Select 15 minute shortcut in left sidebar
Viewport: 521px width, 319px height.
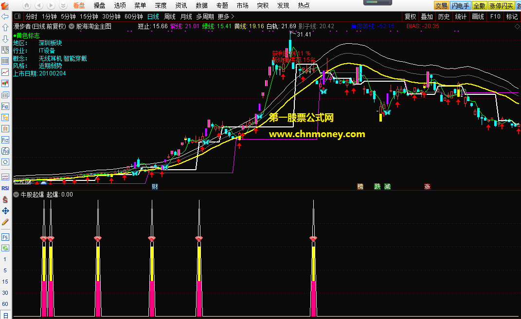pos(5,282)
